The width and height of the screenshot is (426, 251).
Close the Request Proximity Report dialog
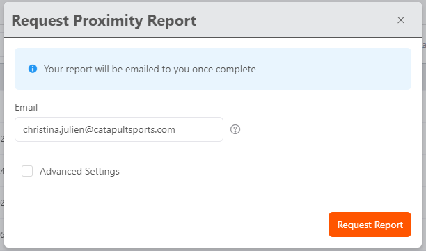tap(401, 20)
